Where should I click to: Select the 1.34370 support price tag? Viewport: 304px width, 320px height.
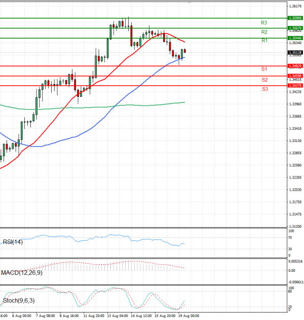(295, 86)
